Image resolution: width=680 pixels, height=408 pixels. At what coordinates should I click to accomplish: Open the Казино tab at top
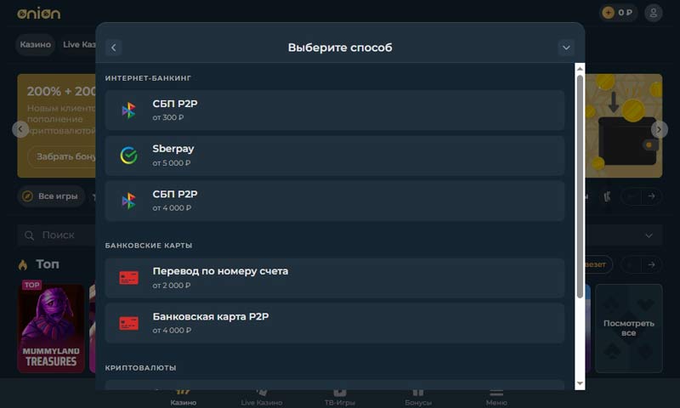[x=35, y=44]
